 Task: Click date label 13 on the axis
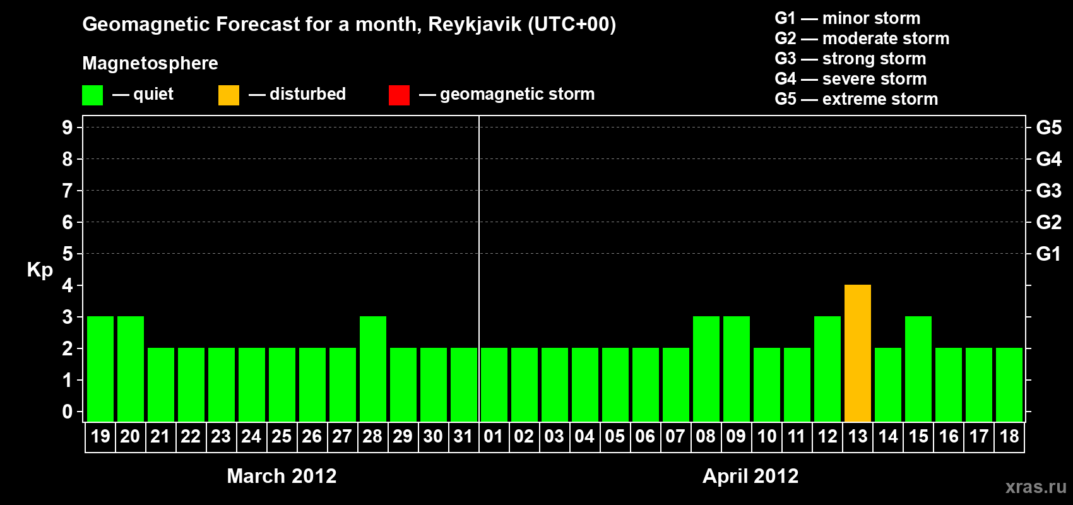858,436
